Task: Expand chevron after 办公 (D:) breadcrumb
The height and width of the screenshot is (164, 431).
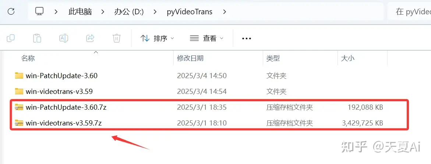Action: [x=155, y=12]
